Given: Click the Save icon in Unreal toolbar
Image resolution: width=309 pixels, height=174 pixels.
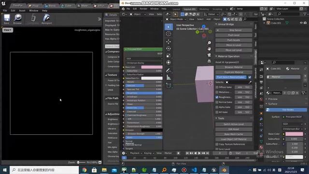Looking at the screenshot, I should [x=6, y=19].
